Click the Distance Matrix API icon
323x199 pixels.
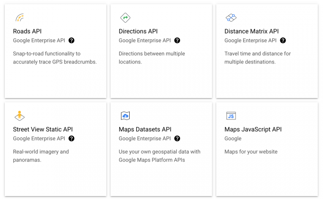coord(231,18)
